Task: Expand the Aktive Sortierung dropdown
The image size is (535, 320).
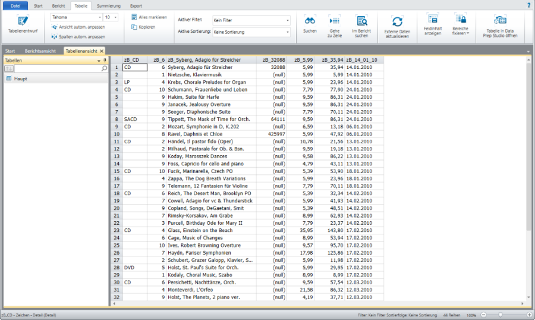Action: pos(288,32)
